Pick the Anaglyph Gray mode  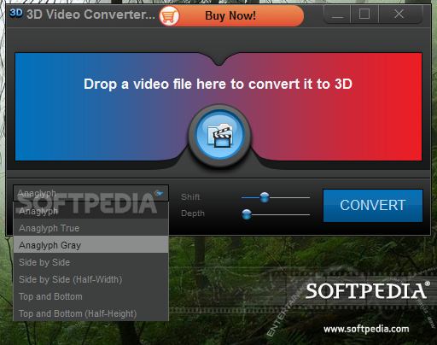[x=90, y=245]
